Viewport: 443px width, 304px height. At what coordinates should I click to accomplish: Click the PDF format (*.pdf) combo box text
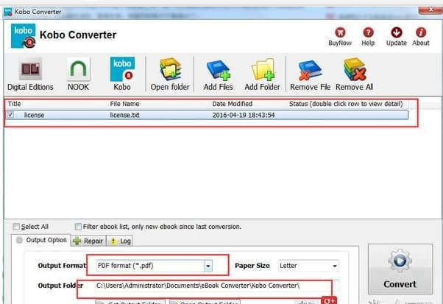click(125, 266)
